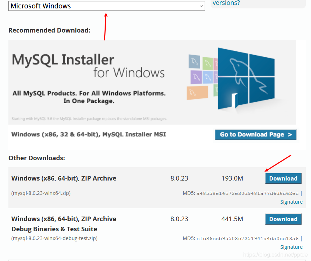Download the 193.0M ZIP Archive
The width and height of the screenshot is (311, 261).
click(283, 178)
